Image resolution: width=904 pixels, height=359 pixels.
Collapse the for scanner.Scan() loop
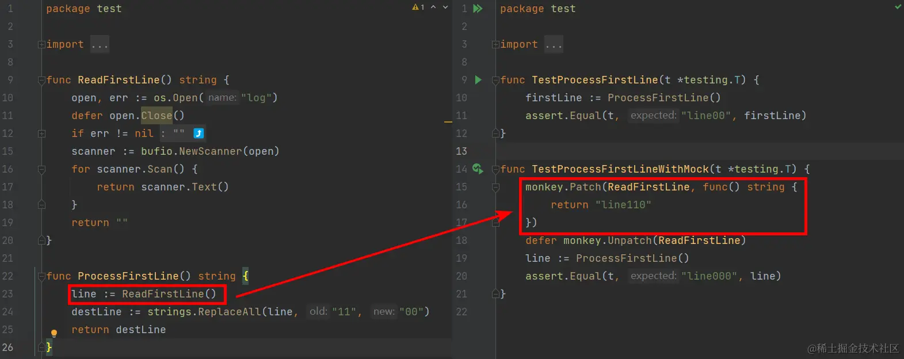click(x=41, y=170)
